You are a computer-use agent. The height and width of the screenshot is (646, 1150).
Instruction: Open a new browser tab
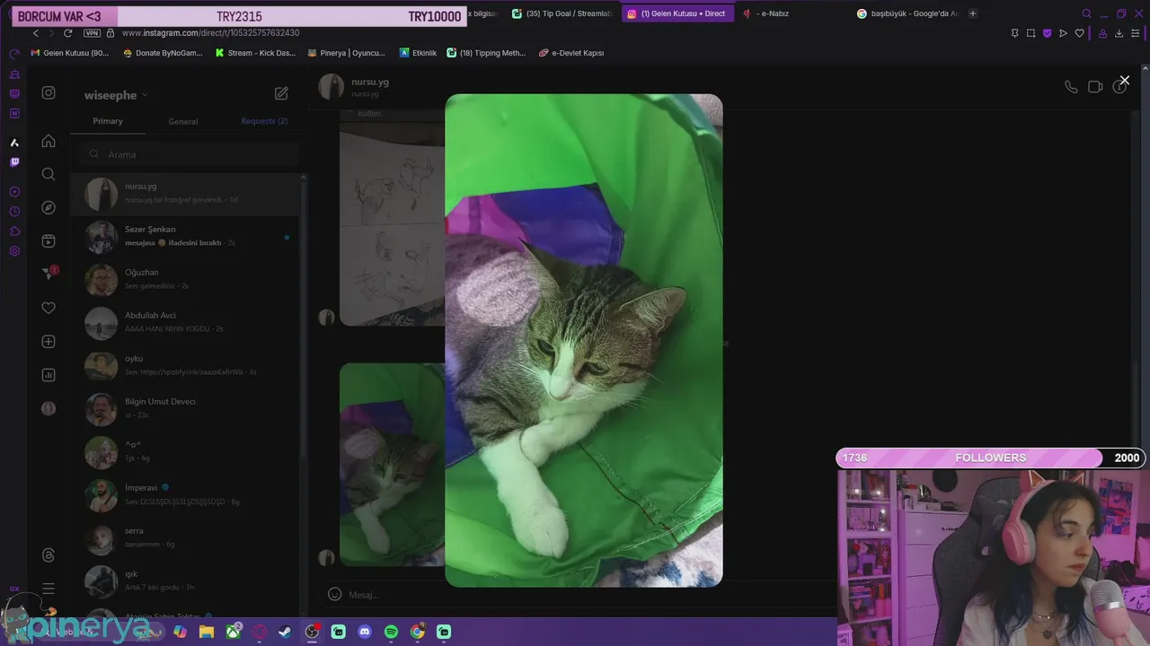pos(972,13)
